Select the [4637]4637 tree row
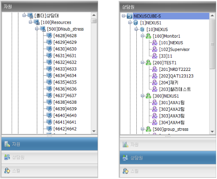 point(65,95)
